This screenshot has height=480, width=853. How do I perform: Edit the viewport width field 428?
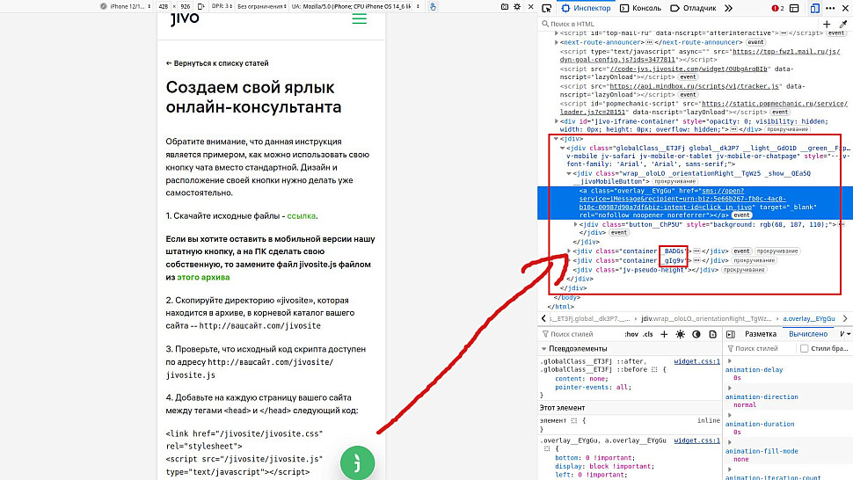[164, 6]
